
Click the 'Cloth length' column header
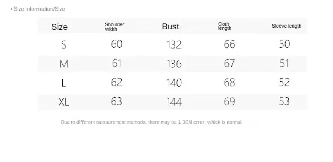pyautogui.click(x=225, y=26)
